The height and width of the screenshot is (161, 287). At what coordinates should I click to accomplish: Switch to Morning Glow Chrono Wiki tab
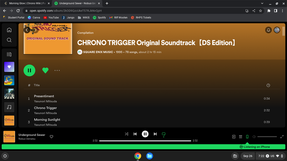coord(27,3)
